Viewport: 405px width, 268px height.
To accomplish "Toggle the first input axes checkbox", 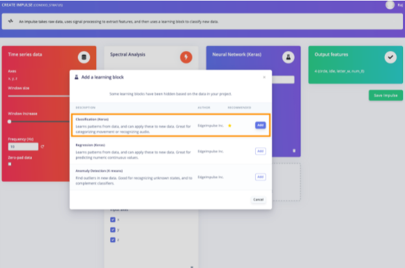I will point(113,220).
